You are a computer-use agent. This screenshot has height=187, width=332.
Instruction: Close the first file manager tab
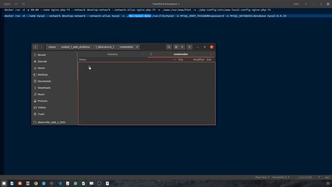click(143, 54)
